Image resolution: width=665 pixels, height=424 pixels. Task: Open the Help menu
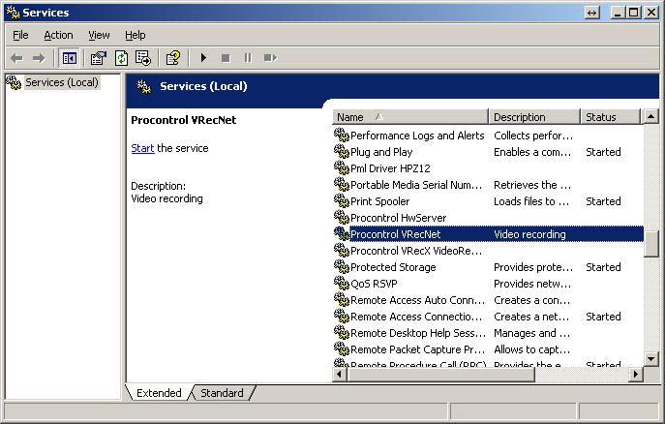click(x=135, y=35)
